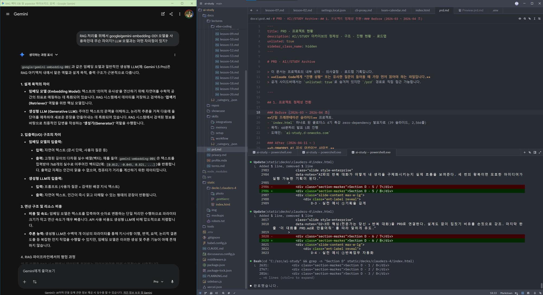Screen dimensions: 543x295
Task: Open package.json in the file tree
Action: [216, 265]
